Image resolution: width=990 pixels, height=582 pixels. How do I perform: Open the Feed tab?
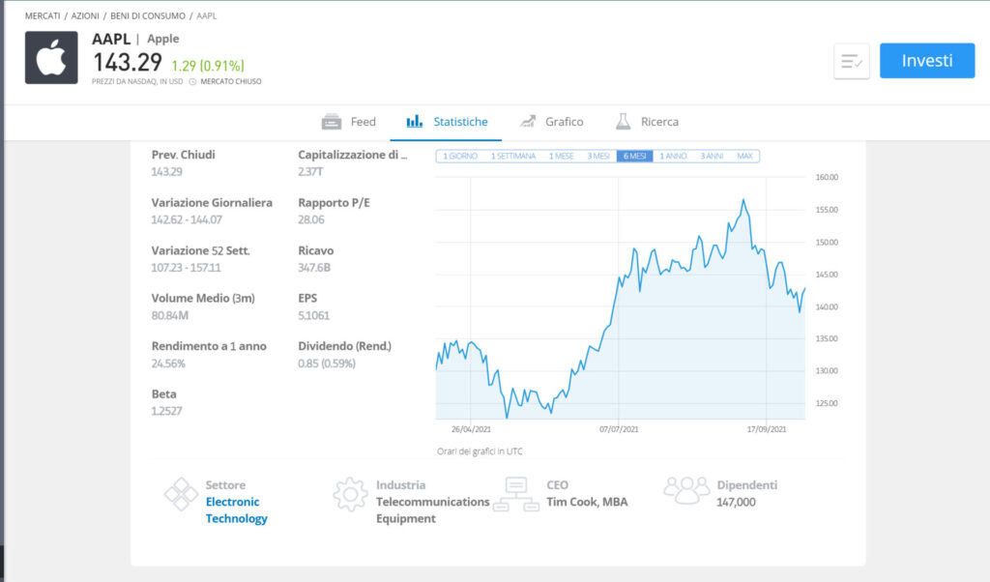(348, 122)
